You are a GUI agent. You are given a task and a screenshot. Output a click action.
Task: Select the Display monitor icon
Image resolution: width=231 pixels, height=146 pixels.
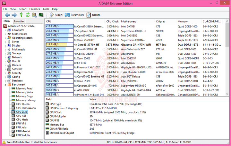(9, 46)
